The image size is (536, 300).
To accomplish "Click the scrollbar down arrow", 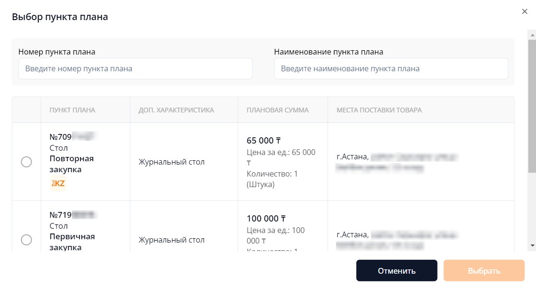I will [532, 245].
